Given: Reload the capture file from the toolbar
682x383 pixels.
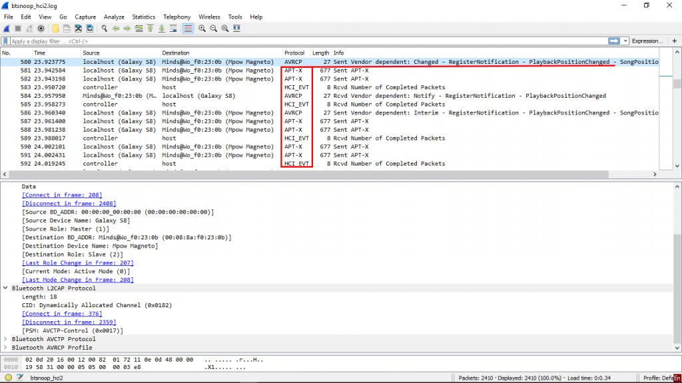Looking at the screenshot, I should tap(89, 29).
